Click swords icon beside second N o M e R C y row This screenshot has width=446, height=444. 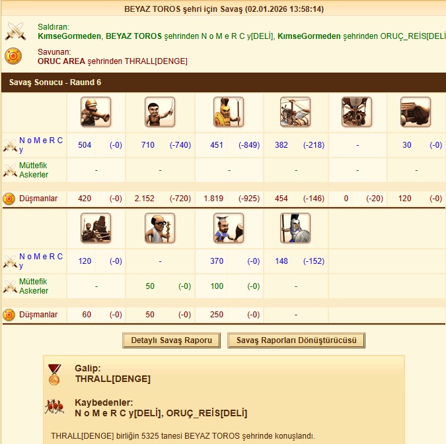tap(10, 262)
